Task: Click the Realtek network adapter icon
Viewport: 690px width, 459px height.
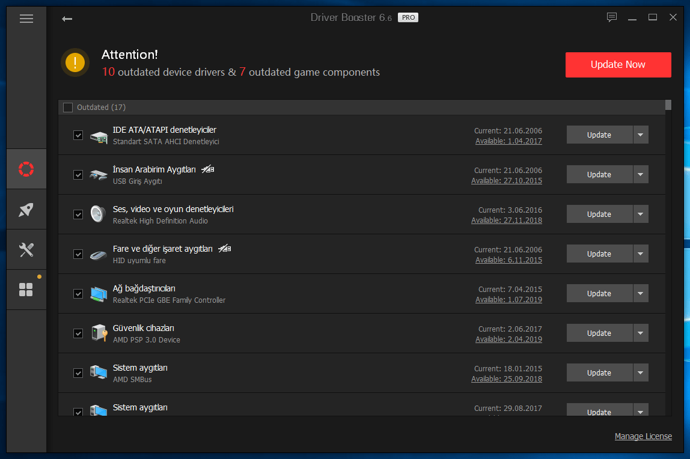Action: click(99, 294)
